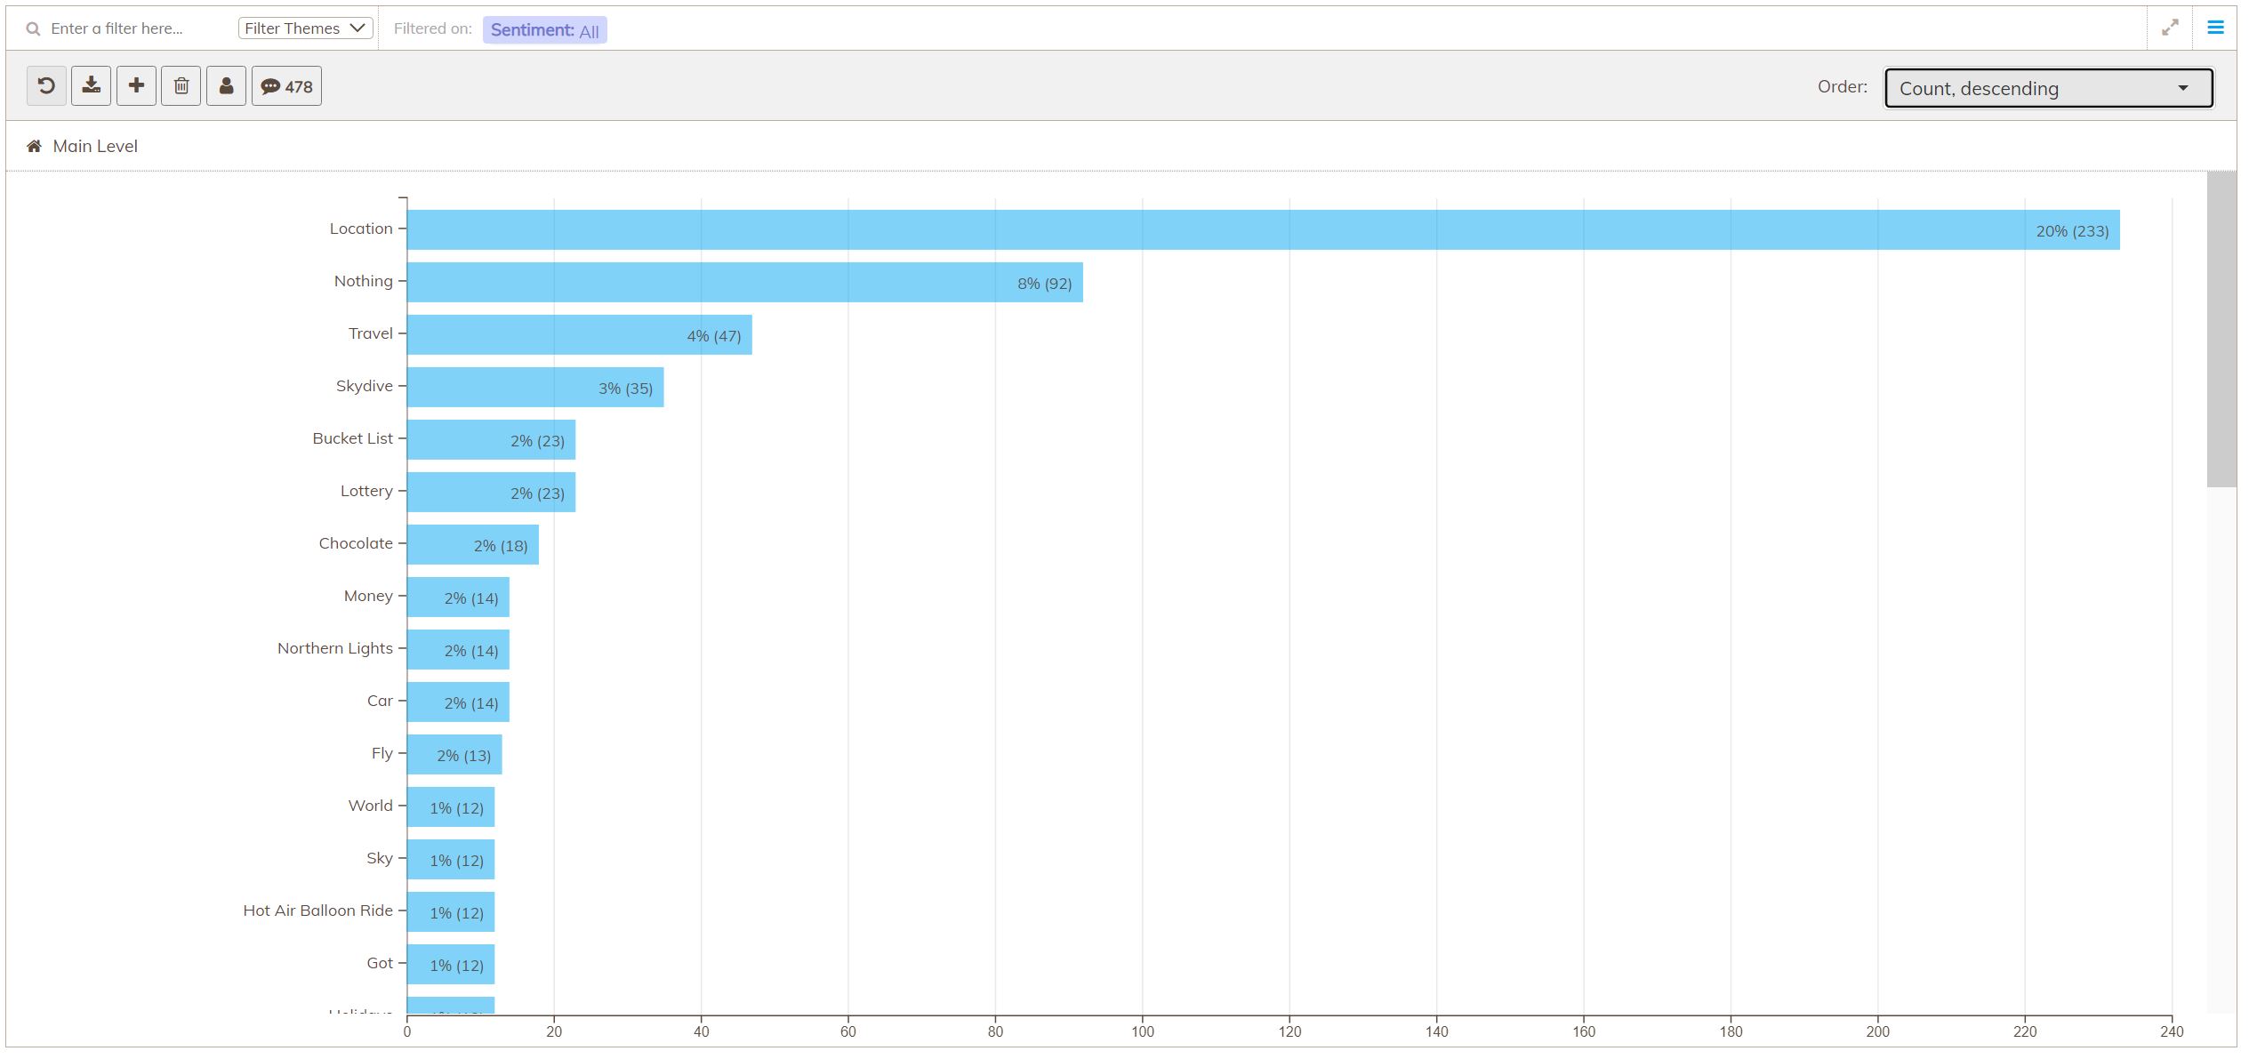Viewport: 2249px width, 1059px height.
Task: Open the hamburger menu icon
Action: coord(2215,28)
